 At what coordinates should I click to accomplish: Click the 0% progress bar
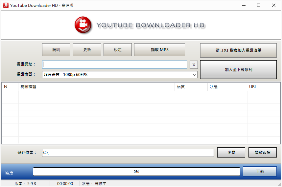pos(136,172)
